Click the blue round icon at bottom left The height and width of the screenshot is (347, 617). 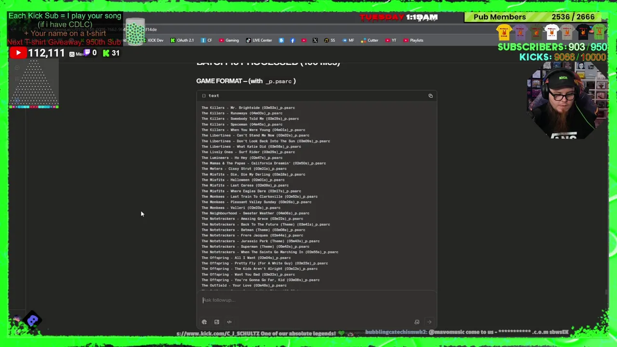(x=32, y=320)
